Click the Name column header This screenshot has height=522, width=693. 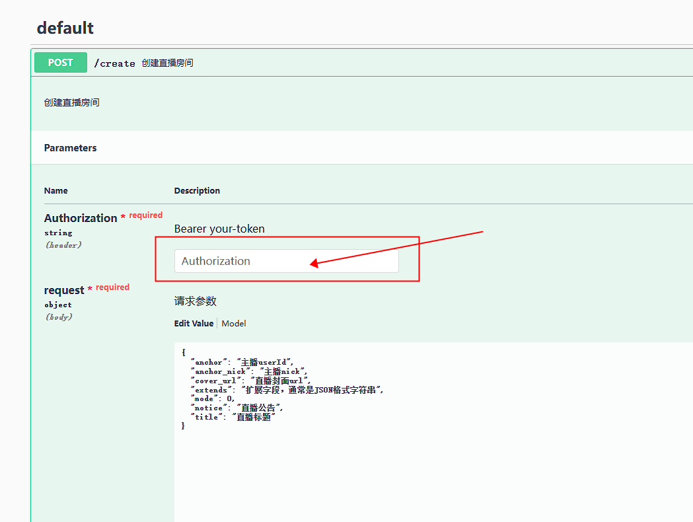coord(55,190)
